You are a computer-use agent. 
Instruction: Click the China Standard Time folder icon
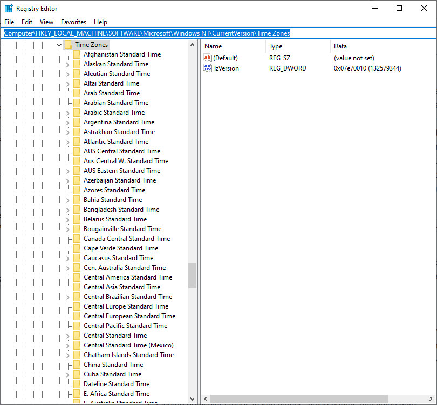point(77,365)
